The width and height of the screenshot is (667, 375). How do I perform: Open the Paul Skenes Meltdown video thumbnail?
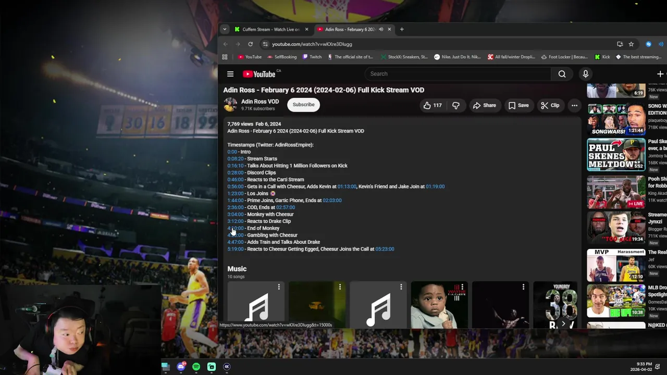coord(616,155)
